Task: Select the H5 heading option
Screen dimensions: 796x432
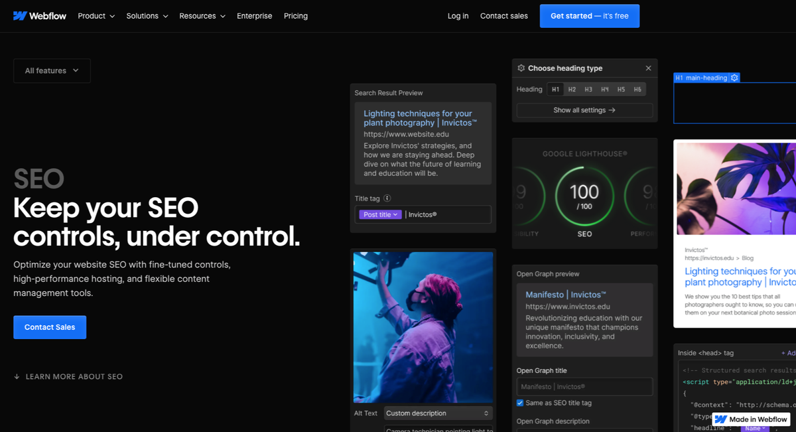Action: click(x=621, y=90)
